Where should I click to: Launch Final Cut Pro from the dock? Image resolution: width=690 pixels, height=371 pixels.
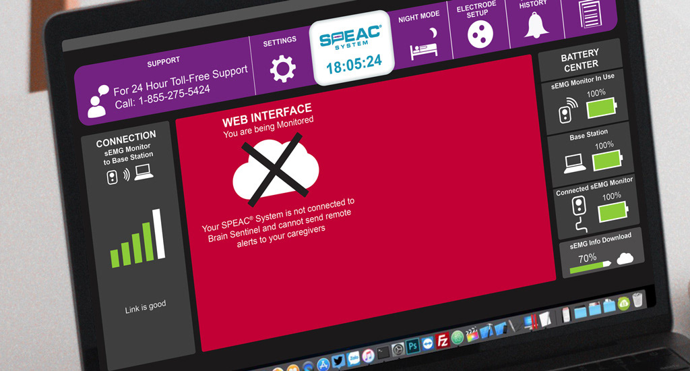[472, 335]
